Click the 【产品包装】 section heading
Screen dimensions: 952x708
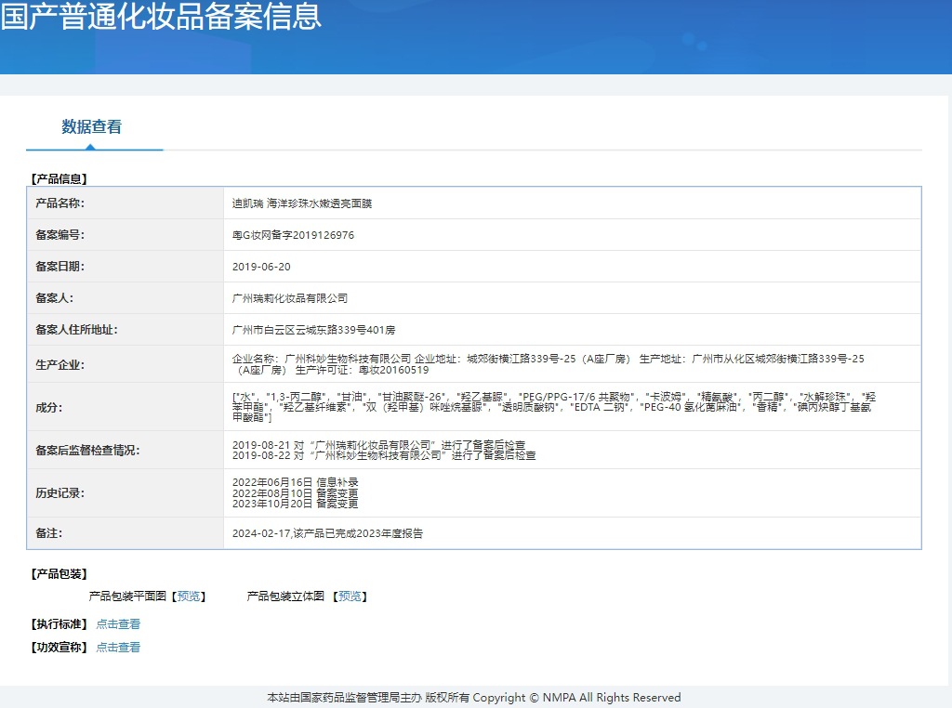coord(59,574)
